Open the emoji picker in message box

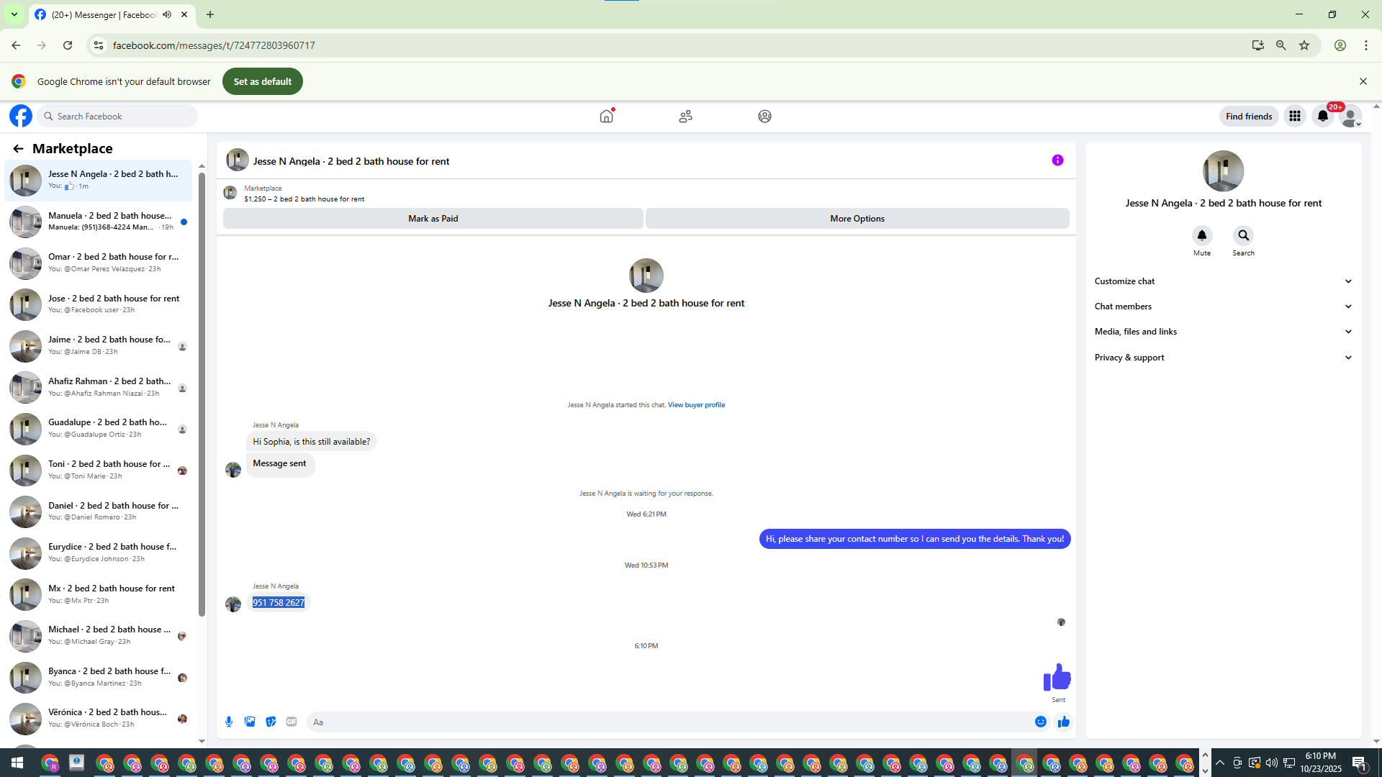(x=1041, y=722)
